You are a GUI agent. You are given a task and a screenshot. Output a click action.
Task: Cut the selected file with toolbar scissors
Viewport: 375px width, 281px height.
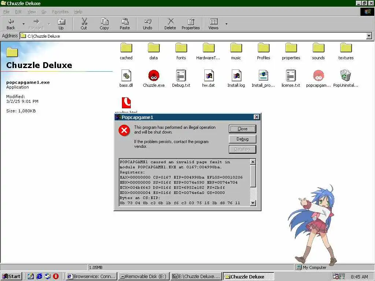pyautogui.click(x=84, y=24)
